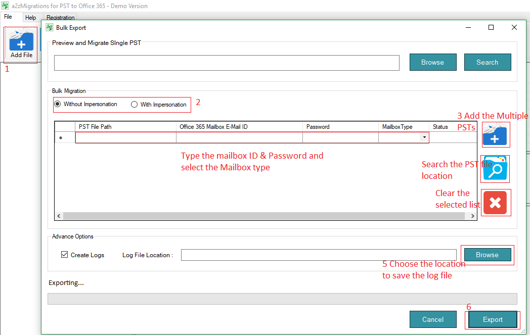The height and width of the screenshot is (335, 530).
Task: Click the Bulk Export dialog title icon
Action: pyautogui.click(x=50, y=27)
